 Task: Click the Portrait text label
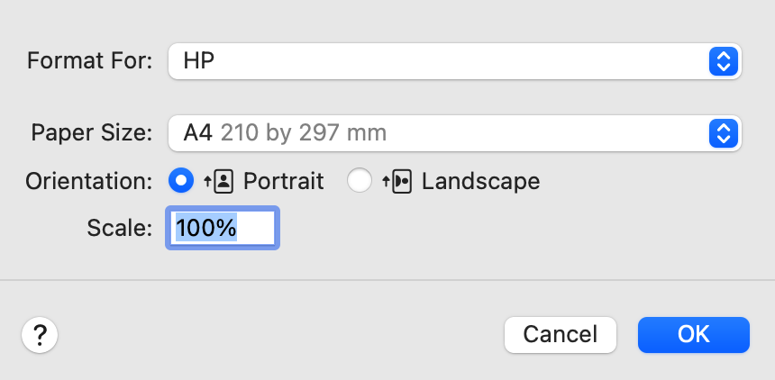283,181
